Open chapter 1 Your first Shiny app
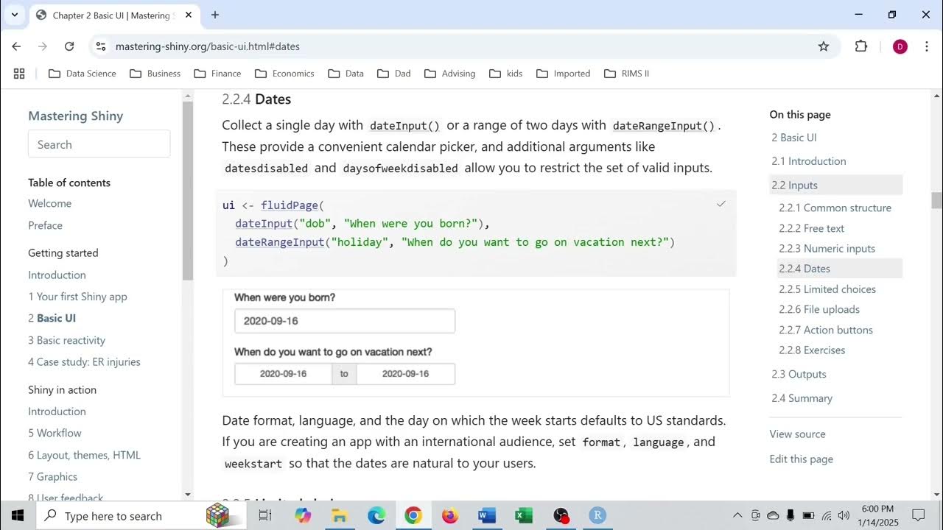Image resolution: width=943 pixels, height=530 pixels. click(x=77, y=297)
